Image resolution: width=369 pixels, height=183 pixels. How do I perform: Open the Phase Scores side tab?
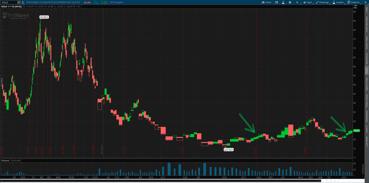click(366, 101)
